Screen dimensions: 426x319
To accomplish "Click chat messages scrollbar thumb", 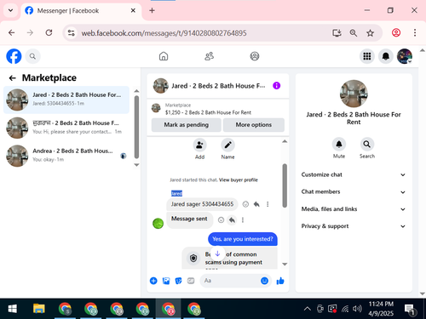I will point(285,185).
